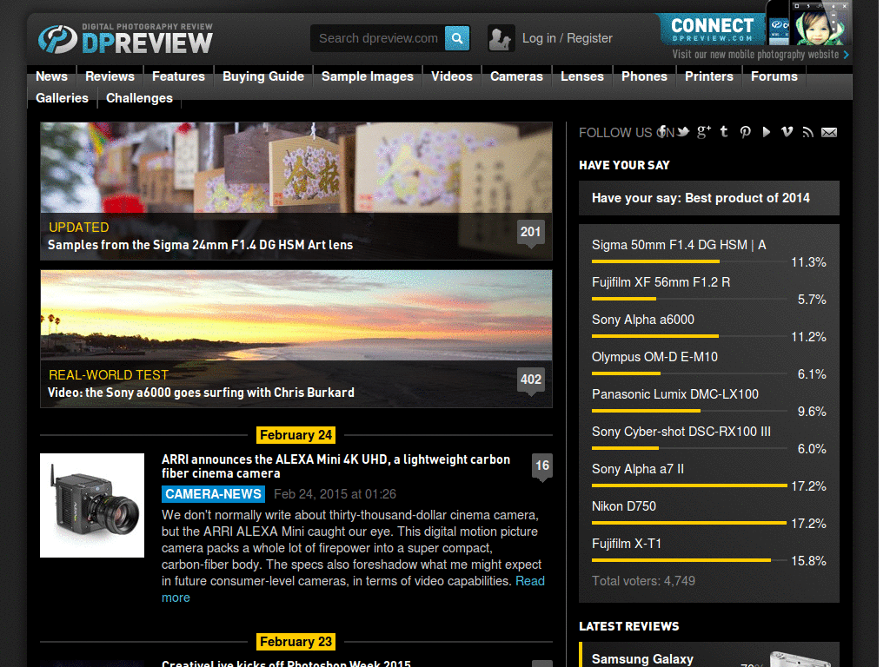Image resolution: width=890 pixels, height=667 pixels.
Task: Open Sony a6000 surfing video headline
Action: 201,393
